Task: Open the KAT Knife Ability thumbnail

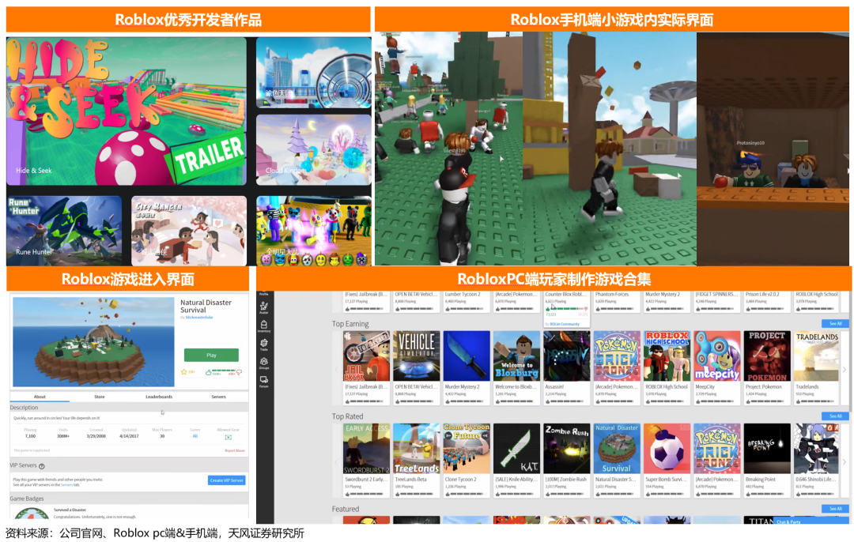Action: click(x=517, y=449)
